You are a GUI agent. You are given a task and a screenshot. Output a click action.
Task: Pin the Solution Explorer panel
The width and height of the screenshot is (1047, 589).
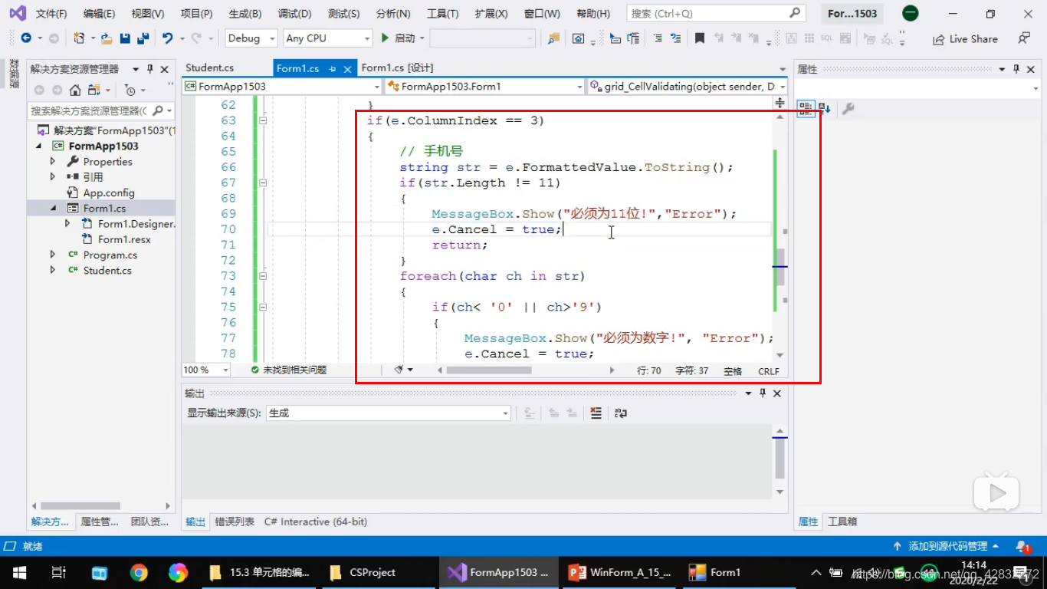tap(150, 69)
